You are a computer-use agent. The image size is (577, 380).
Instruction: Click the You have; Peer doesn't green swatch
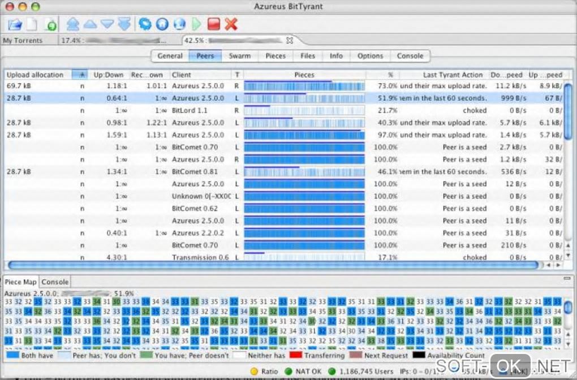coord(147,355)
